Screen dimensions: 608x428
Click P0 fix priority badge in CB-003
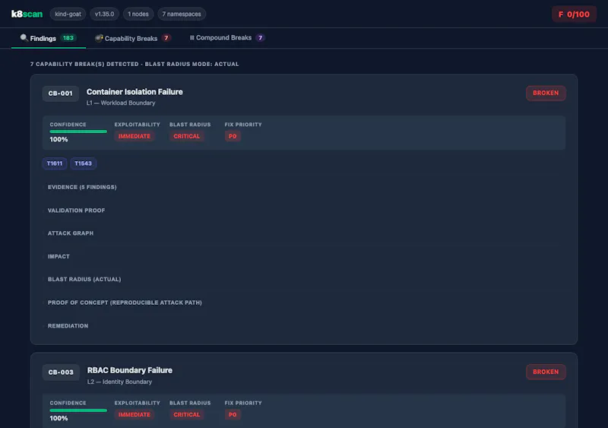coord(233,414)
